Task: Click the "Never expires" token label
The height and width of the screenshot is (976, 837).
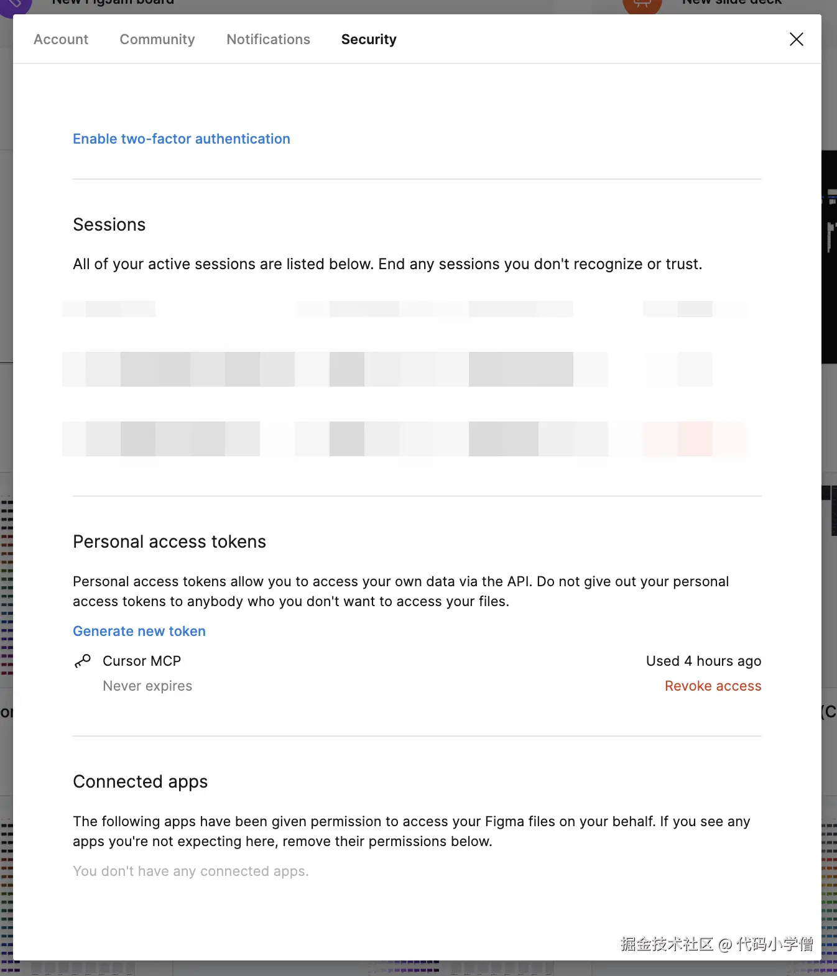Action: (147, 686)
